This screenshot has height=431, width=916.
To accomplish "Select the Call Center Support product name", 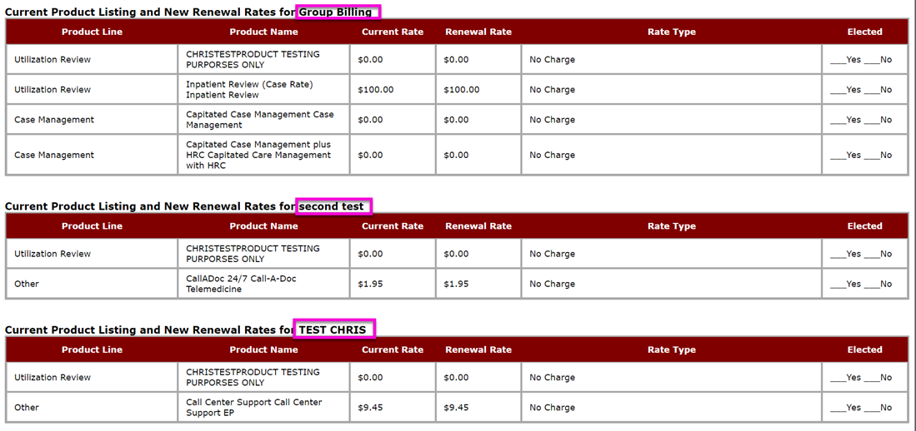I will (x=253, y=408).
